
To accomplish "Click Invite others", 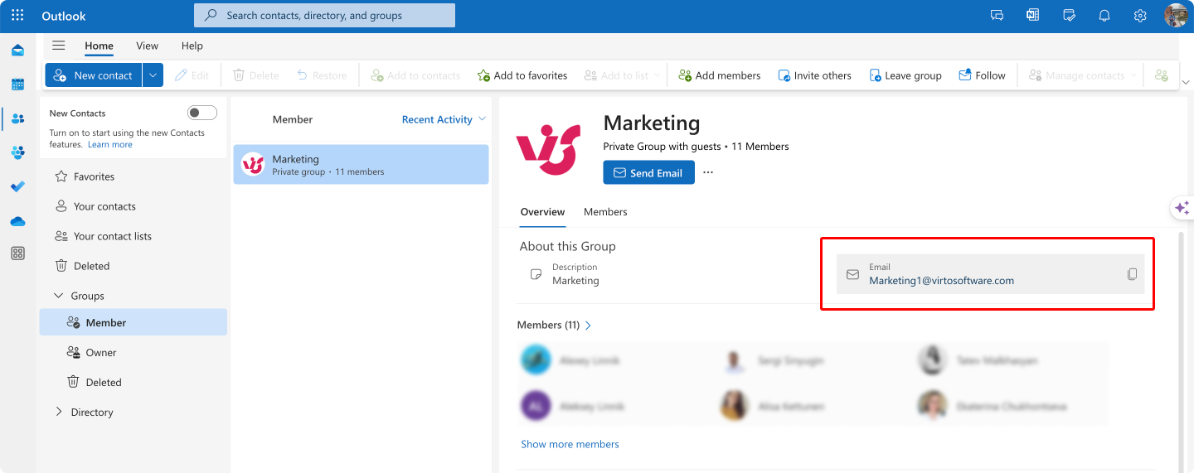I will coord(814,75).
